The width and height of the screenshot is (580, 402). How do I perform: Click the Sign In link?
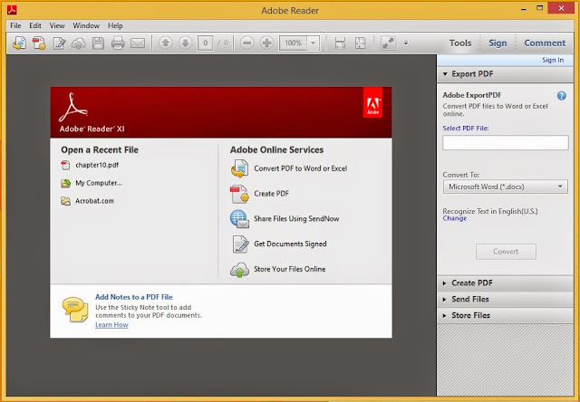[553, 61]
